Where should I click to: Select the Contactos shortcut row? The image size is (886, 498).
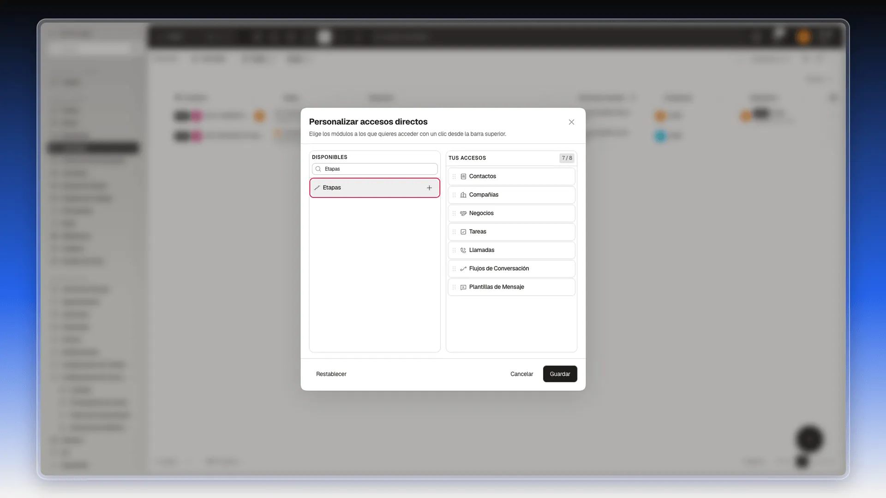pos(511,176)
